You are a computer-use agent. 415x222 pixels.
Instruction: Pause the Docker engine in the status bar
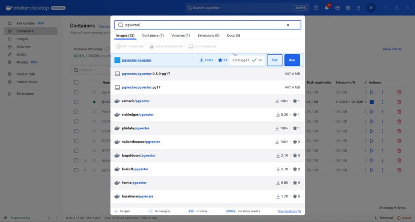(x=49, y=218)
